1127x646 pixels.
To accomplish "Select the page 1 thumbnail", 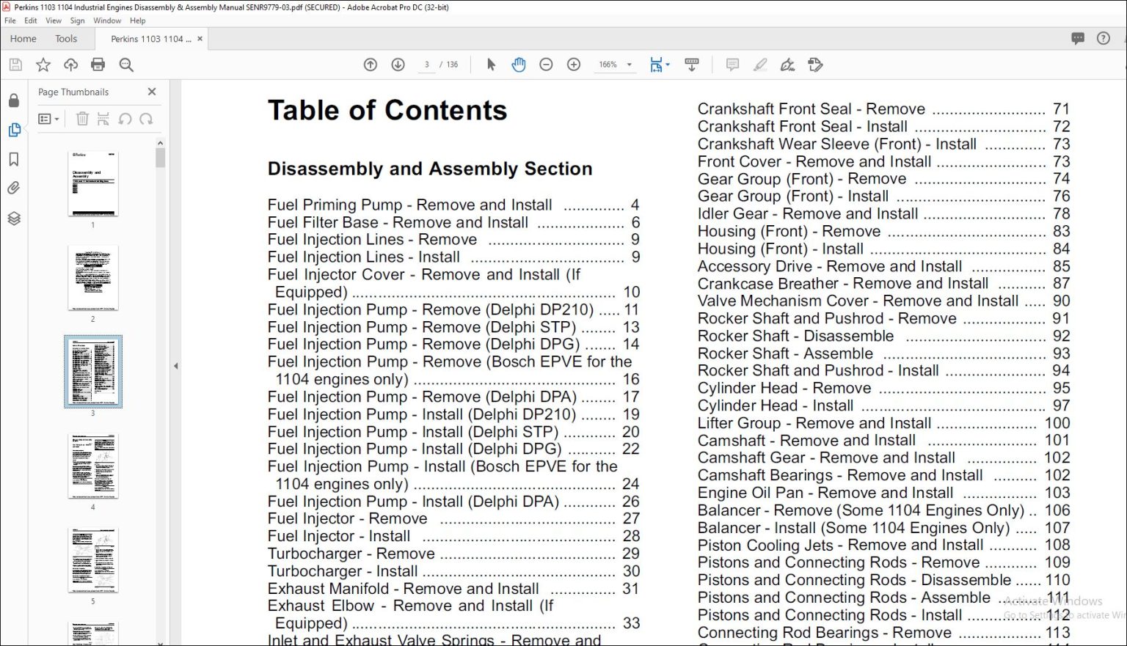I will tap(93, 183).
